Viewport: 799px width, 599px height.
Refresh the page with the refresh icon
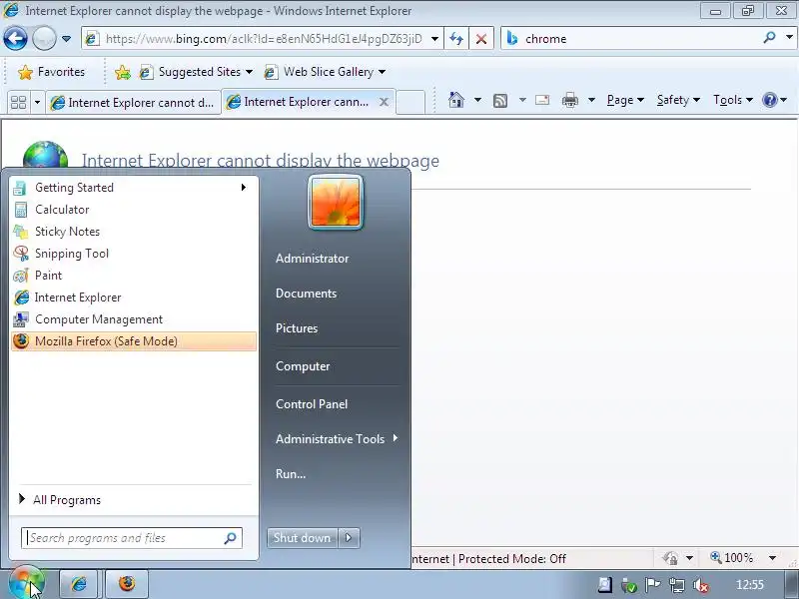(x=456, y=39)
